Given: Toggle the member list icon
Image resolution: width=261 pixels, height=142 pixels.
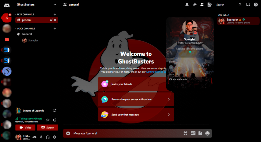Looking at the screenshot, I should point(202,5).
